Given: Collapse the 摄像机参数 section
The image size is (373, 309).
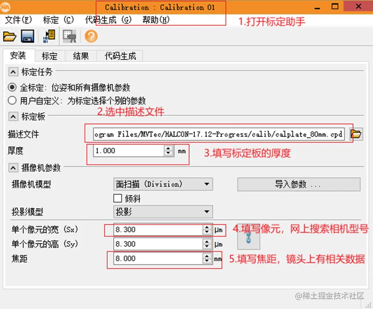Looking at the screenshot, I should tap(13, 168).
